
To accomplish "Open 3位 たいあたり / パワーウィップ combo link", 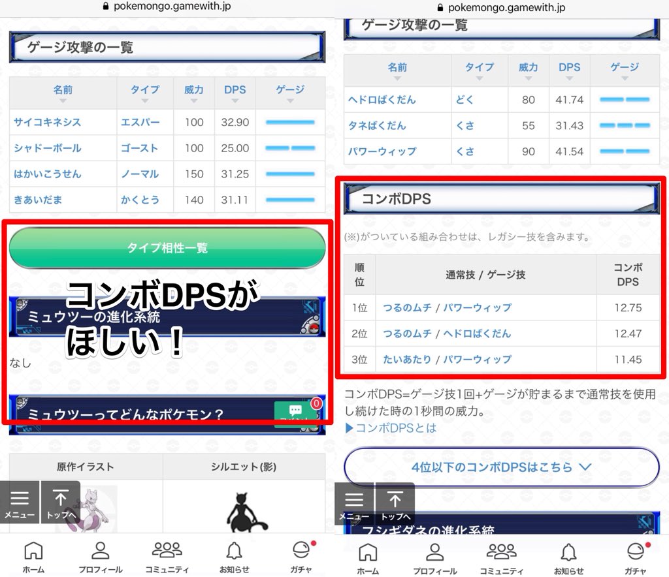I will tap(447, 359).
